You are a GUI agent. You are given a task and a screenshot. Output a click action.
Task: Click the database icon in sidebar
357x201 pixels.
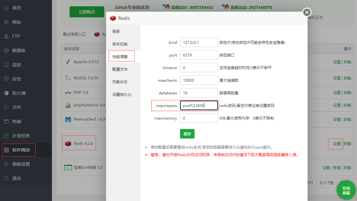pyautogui.click(x=6, y=50)
